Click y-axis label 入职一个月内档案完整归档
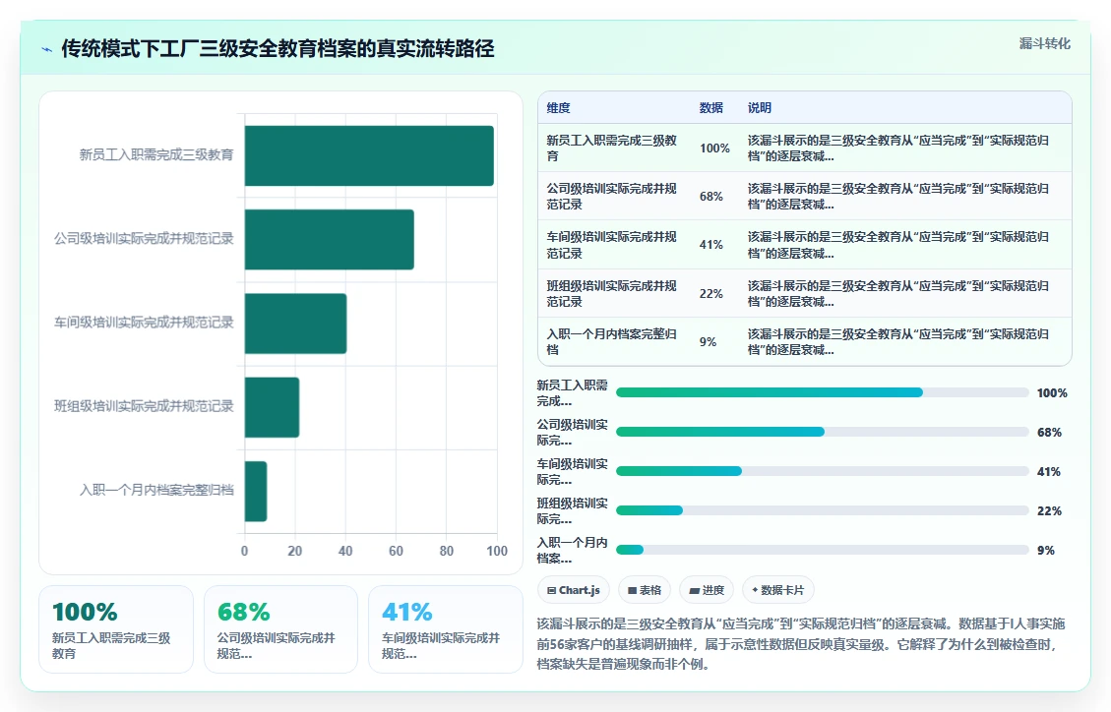1111x712 pixels. point(156,490)
